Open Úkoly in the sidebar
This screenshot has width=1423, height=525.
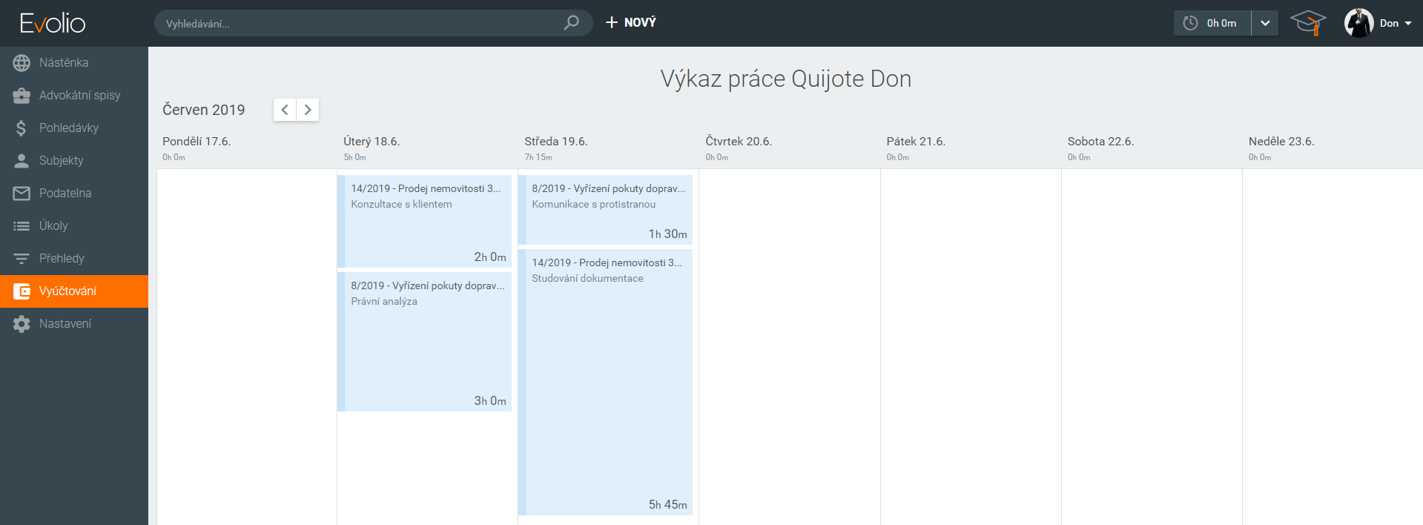[53, 226]
